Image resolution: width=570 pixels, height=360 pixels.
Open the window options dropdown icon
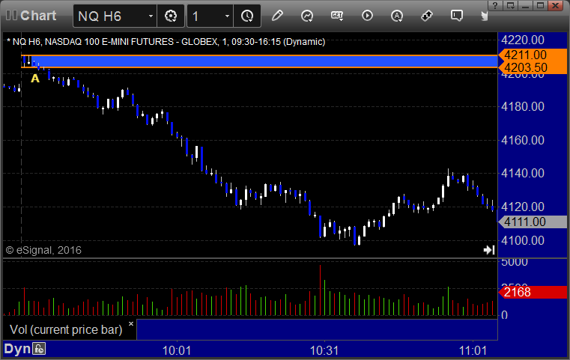pyautogui.click(x=510, y=5)
